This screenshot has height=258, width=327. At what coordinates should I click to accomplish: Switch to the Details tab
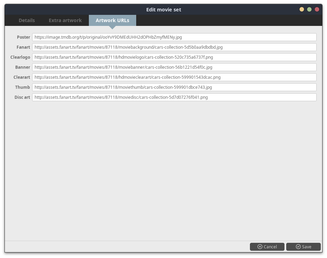pyautogui.click(x=27, y=20)
